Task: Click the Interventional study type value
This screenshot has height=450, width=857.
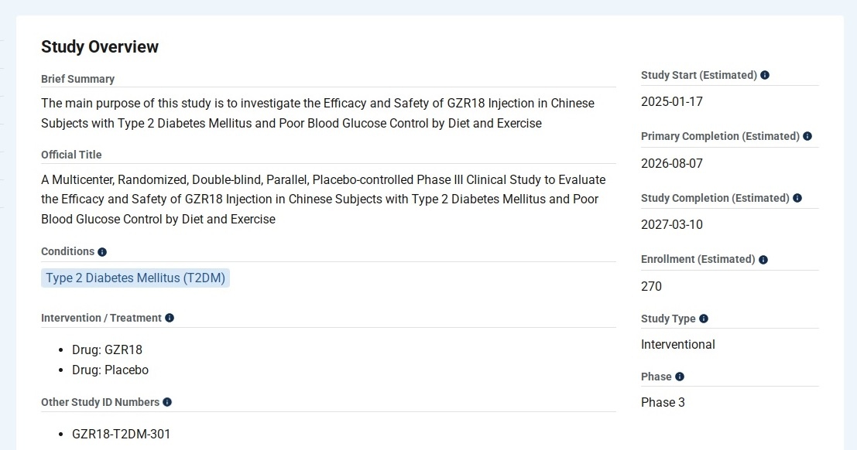Action: coord(677,344)
